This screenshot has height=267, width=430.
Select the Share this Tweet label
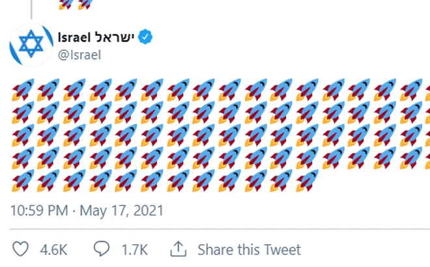coord(249,249)
